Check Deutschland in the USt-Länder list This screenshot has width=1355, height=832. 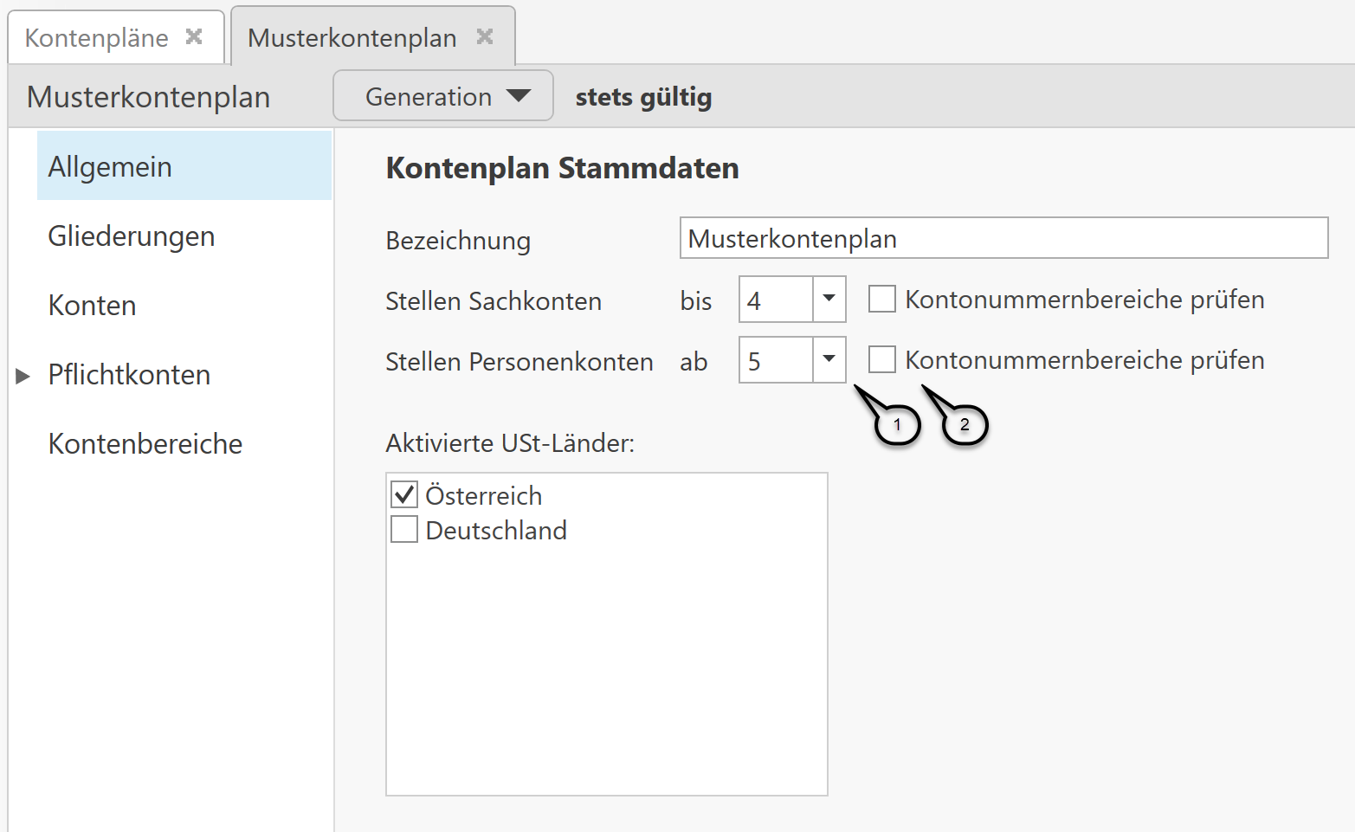click(x=403, y=528)
